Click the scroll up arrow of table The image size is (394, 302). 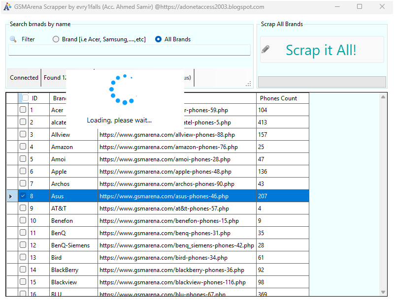pyautogui.click(x=383, y=97)
